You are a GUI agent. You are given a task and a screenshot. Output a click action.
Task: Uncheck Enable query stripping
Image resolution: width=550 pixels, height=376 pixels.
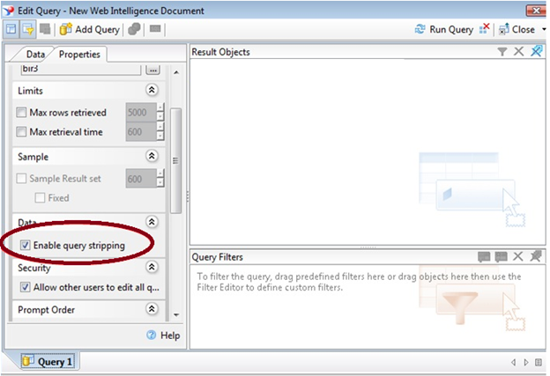[x=25, y=245]
